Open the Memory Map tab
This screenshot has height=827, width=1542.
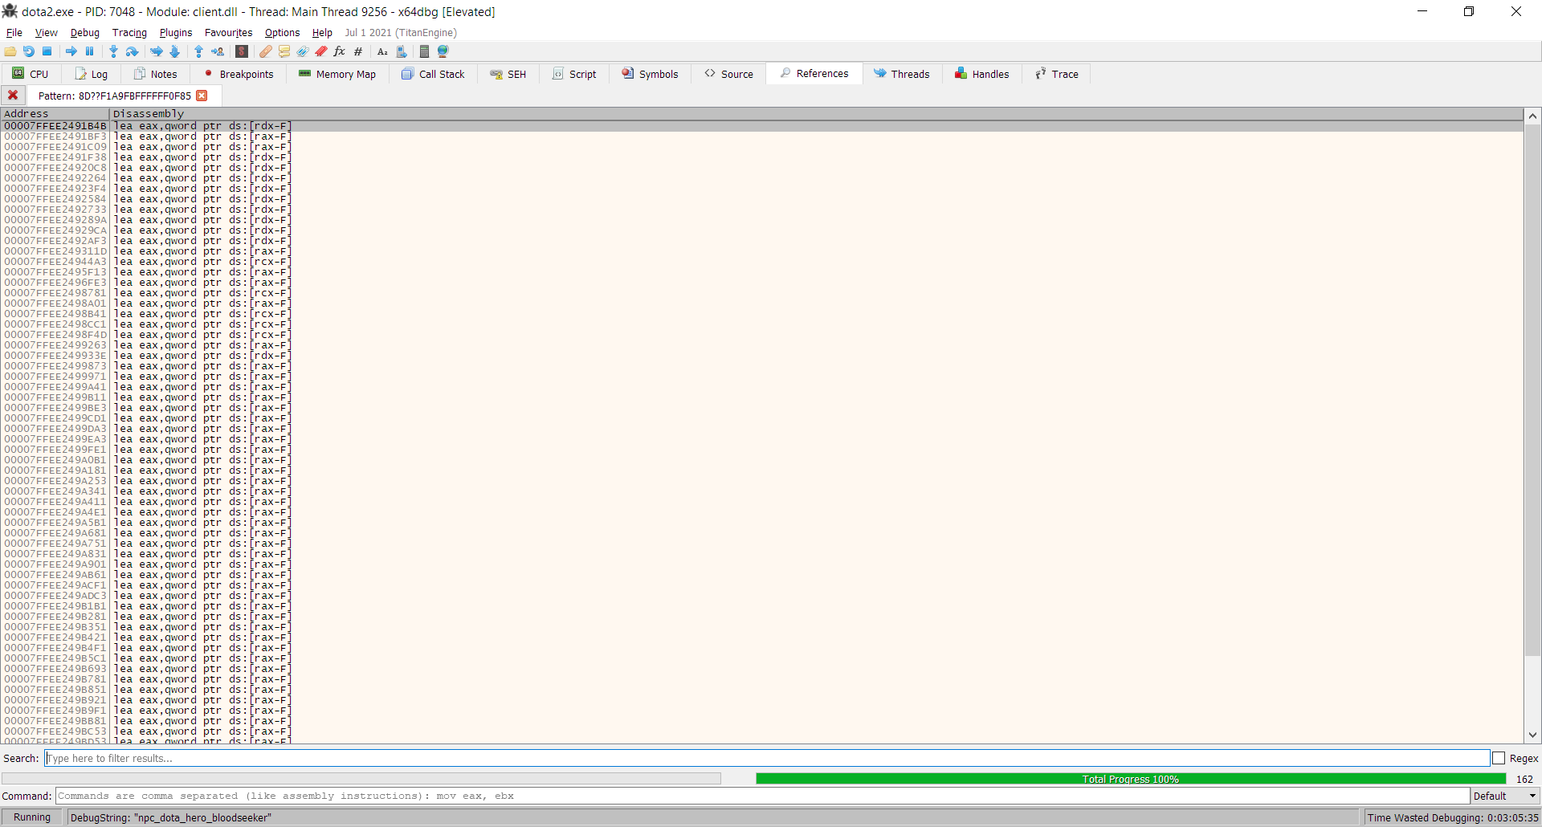pyautogui.click(x=337, y=74)
